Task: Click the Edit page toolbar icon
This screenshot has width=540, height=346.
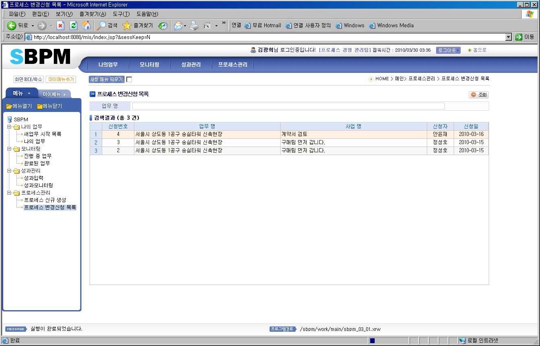Action: (x=207, y=26)
